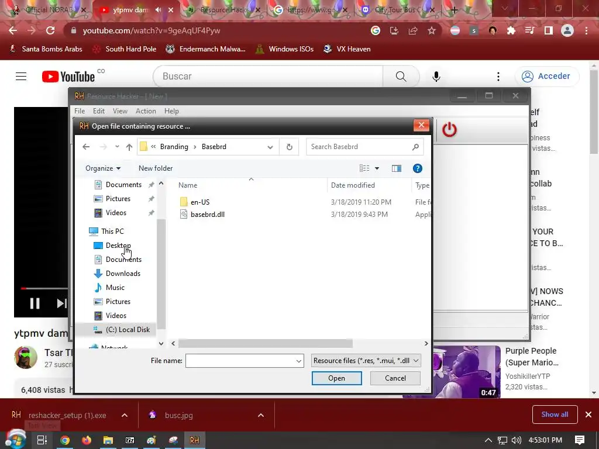This screenshot has height=449, width=599.
Task: Share this page icon in address bar
Action: (x=413, y=30)
